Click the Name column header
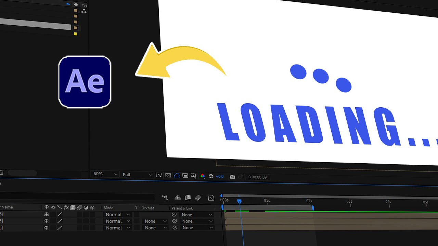The width and height of the screenshot is (438, 246). click(7, 207)
